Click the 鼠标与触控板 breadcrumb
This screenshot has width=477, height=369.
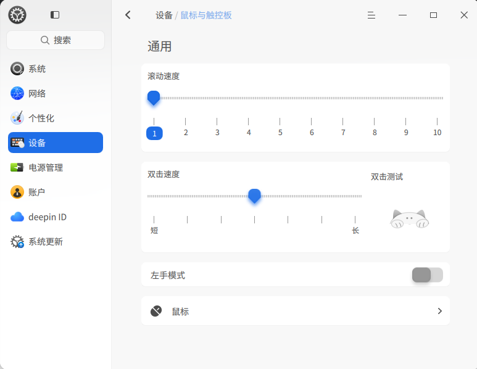pyautogui.click(x=206, y=15)
